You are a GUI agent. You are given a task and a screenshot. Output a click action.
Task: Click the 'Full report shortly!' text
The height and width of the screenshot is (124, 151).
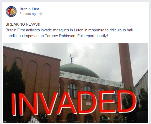pyautogui.click(x=93, y=36)
